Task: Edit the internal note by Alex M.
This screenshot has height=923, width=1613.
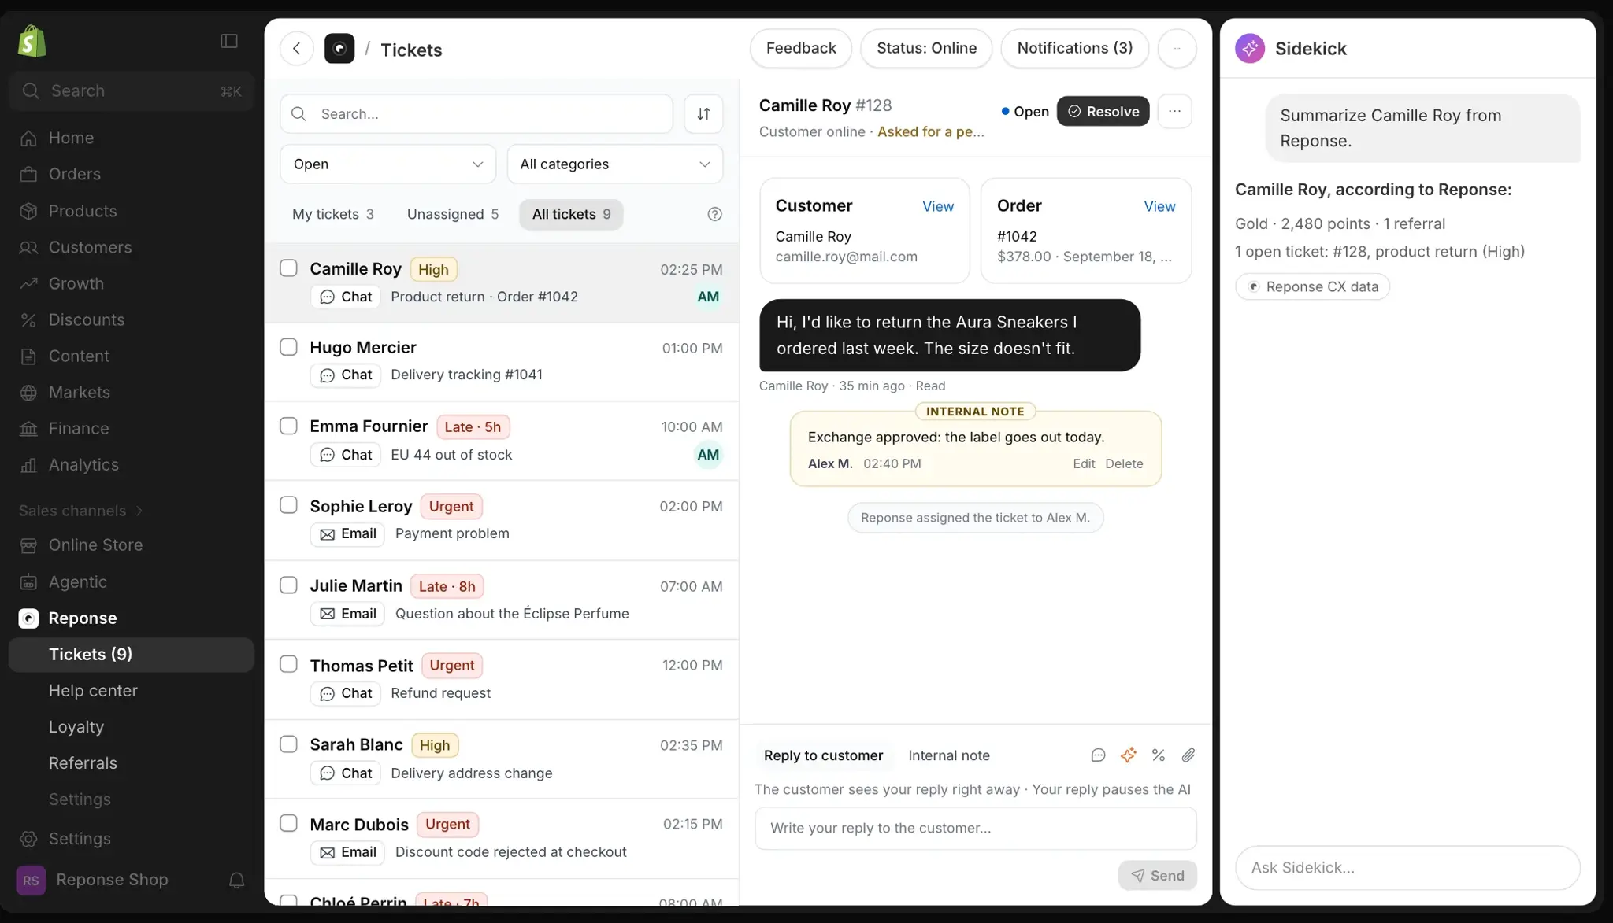Action: coord(1083,464)
